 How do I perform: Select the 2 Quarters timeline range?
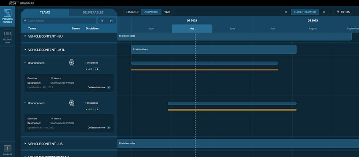point(151,12)
